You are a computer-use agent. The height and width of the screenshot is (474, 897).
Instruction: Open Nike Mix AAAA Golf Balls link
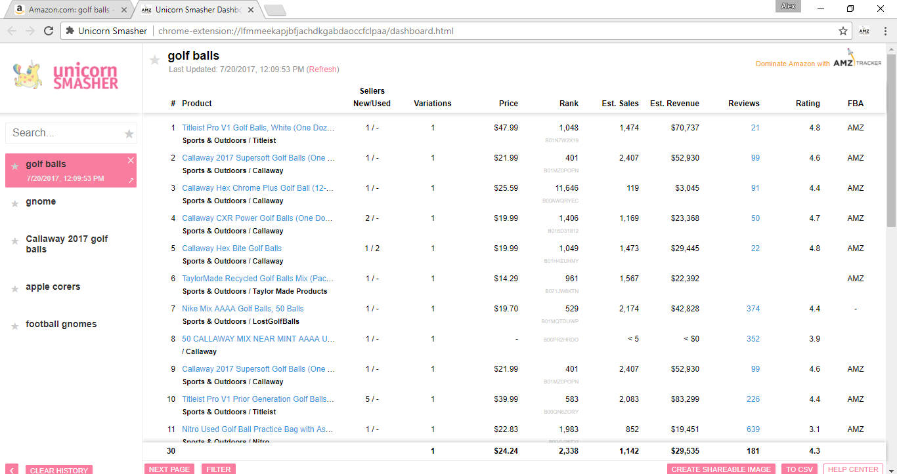[243, 309]
